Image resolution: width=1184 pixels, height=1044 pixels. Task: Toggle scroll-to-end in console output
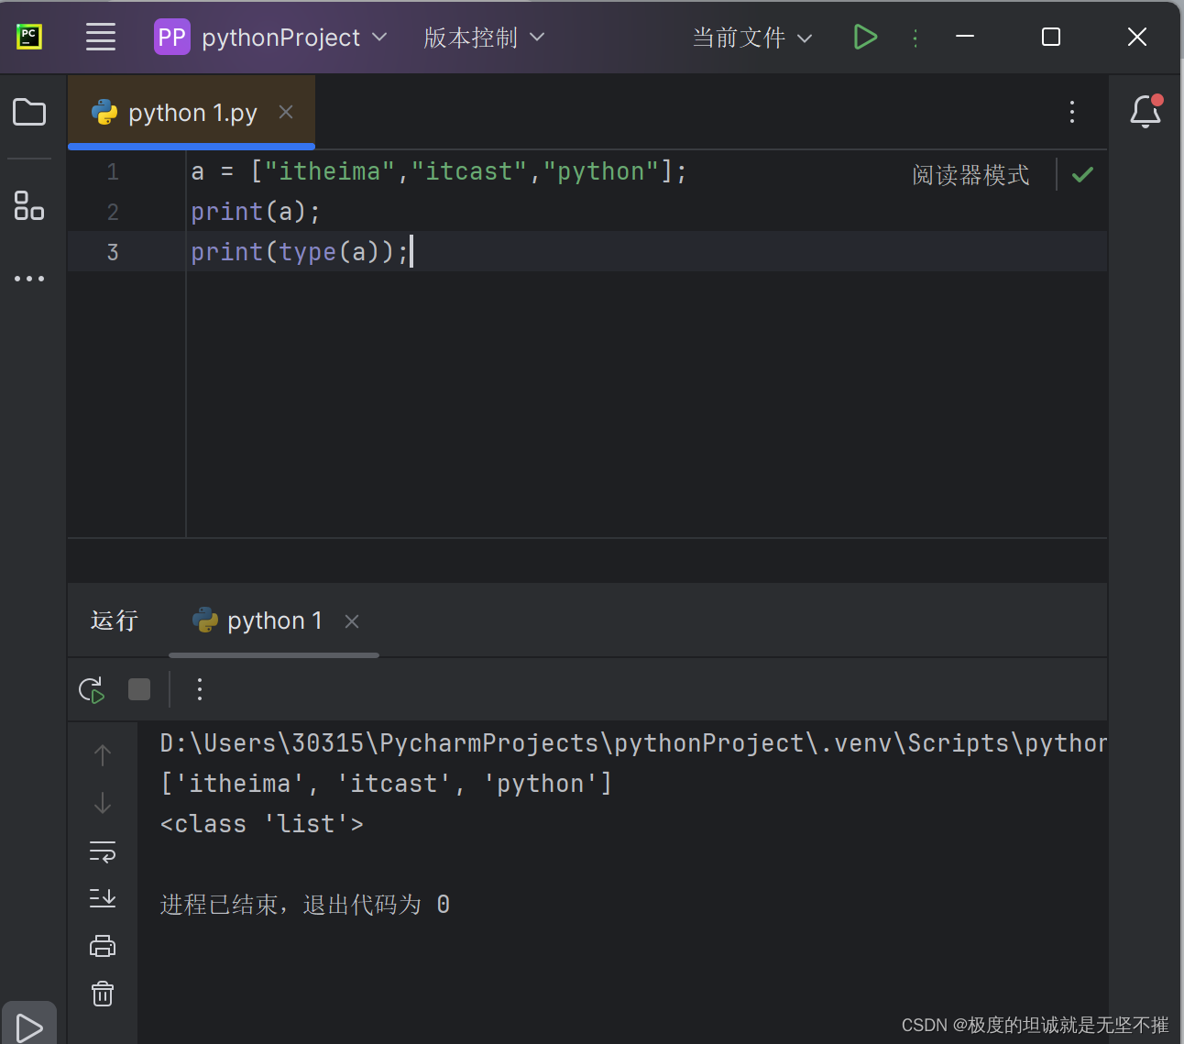(102, 898)
